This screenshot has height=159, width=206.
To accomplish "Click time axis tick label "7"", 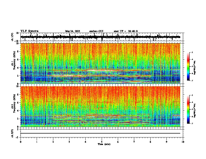I will 134,142.
